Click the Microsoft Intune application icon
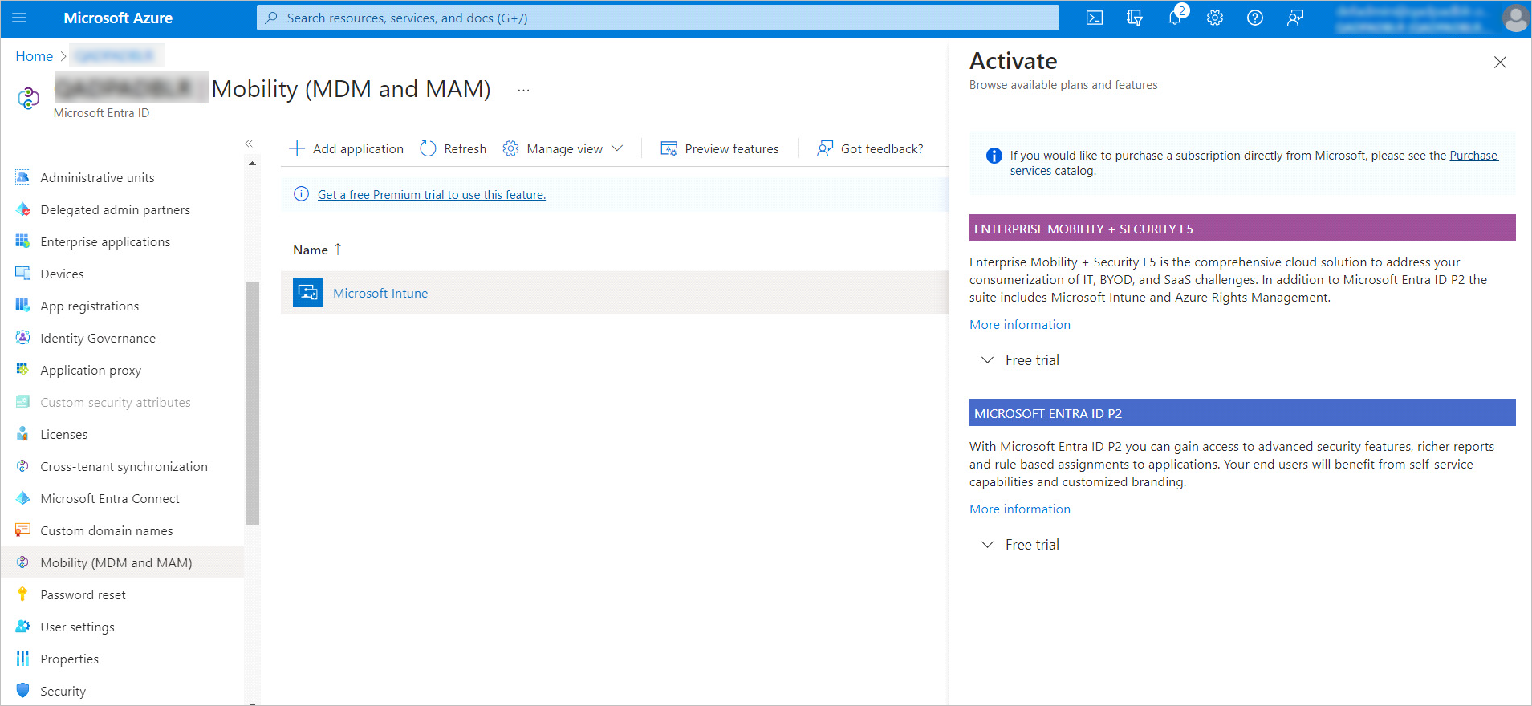Screen dimensions: 1532x706 308,293
